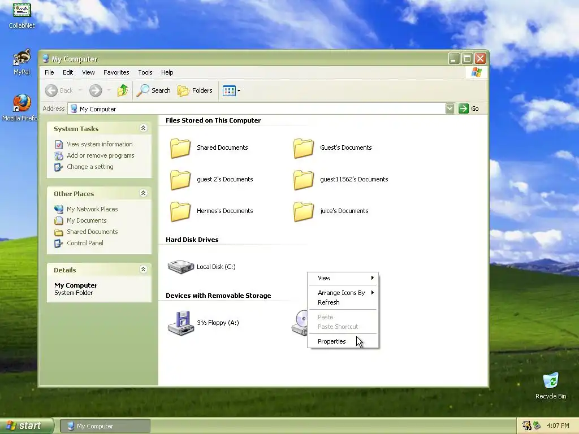Click the Address bar My Computer icon
The height and width of the screenshot is (434, 579).
(x=74, y=109)
